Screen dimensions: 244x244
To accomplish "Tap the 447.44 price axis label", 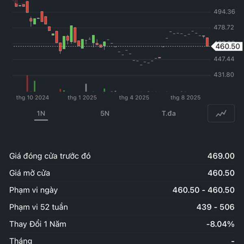I will [224, 59].
